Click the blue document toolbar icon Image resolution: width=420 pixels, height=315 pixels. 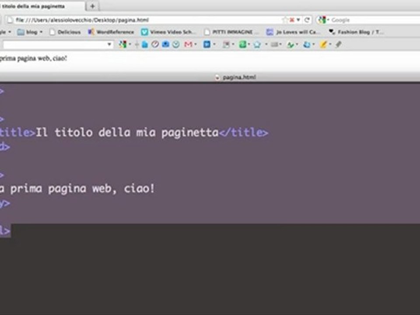(145, 45)
